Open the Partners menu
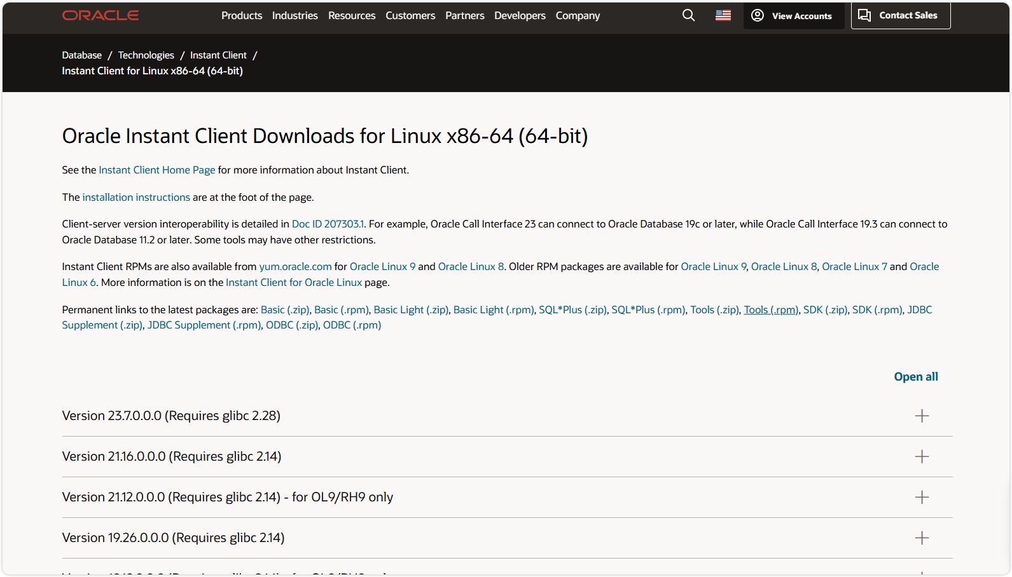The image size is (1012, 577). 464,15
